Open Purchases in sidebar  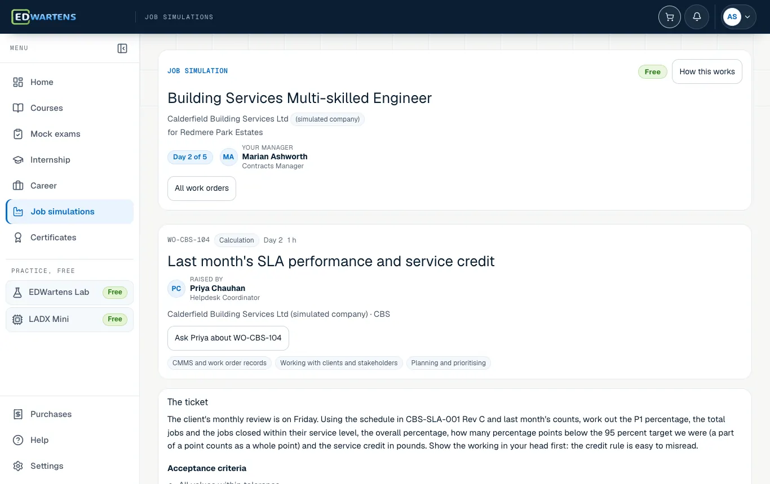tap(69, 414)
